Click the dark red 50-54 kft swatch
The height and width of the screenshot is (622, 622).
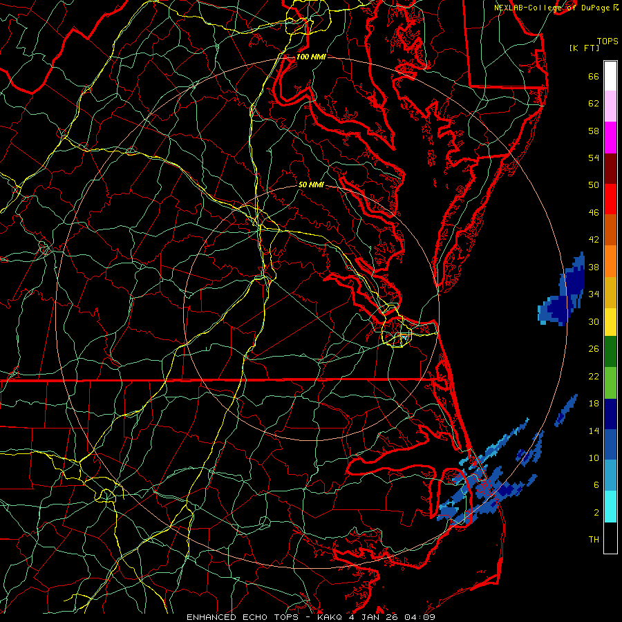tap(610, 169)
